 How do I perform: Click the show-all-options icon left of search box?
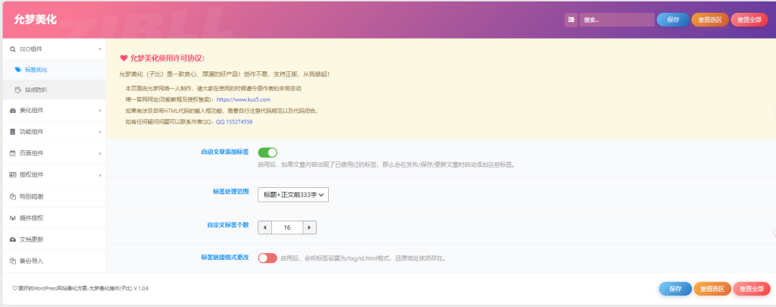pyautogui.click(x=571, y=20)
